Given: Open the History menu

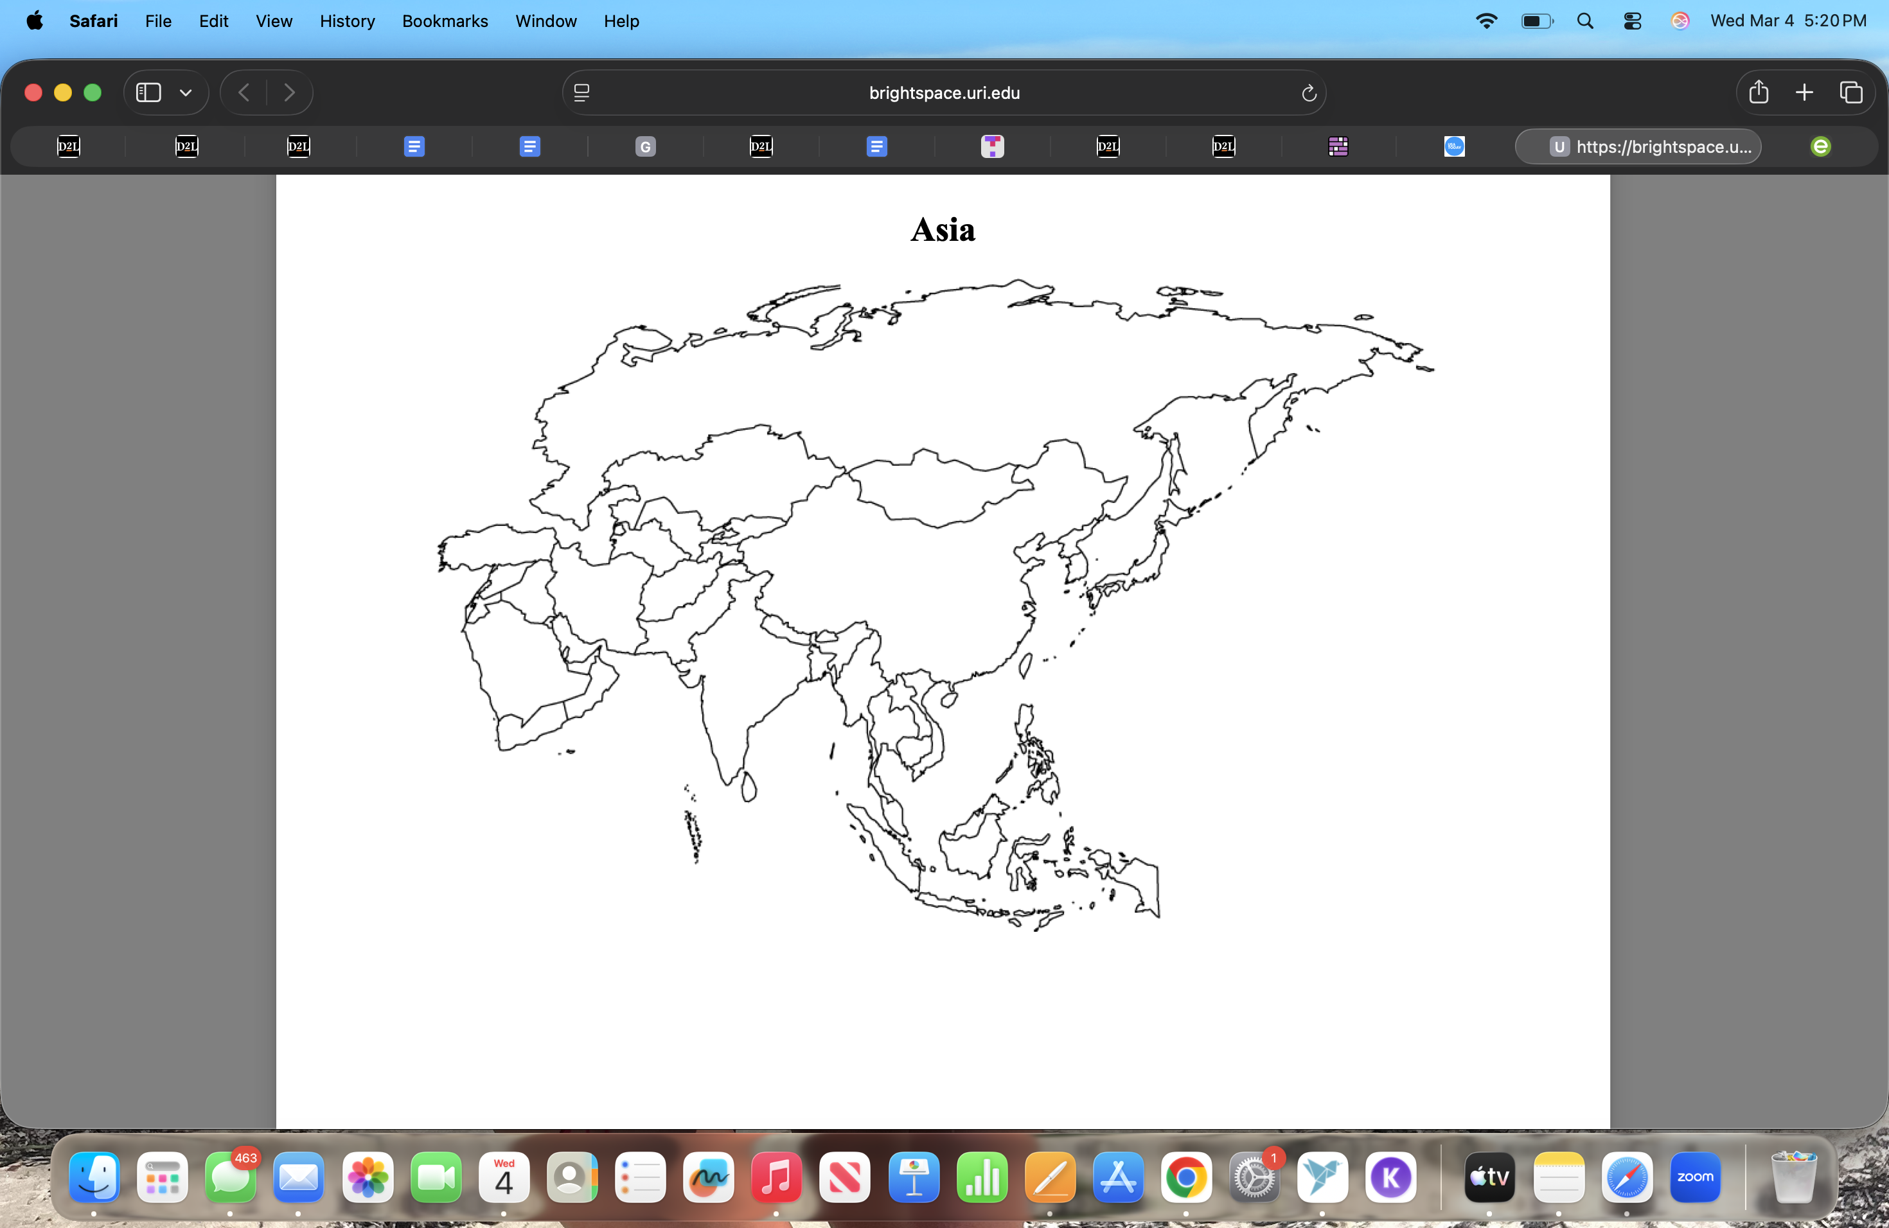Looking at the screenshot, I should click(347, 21).
